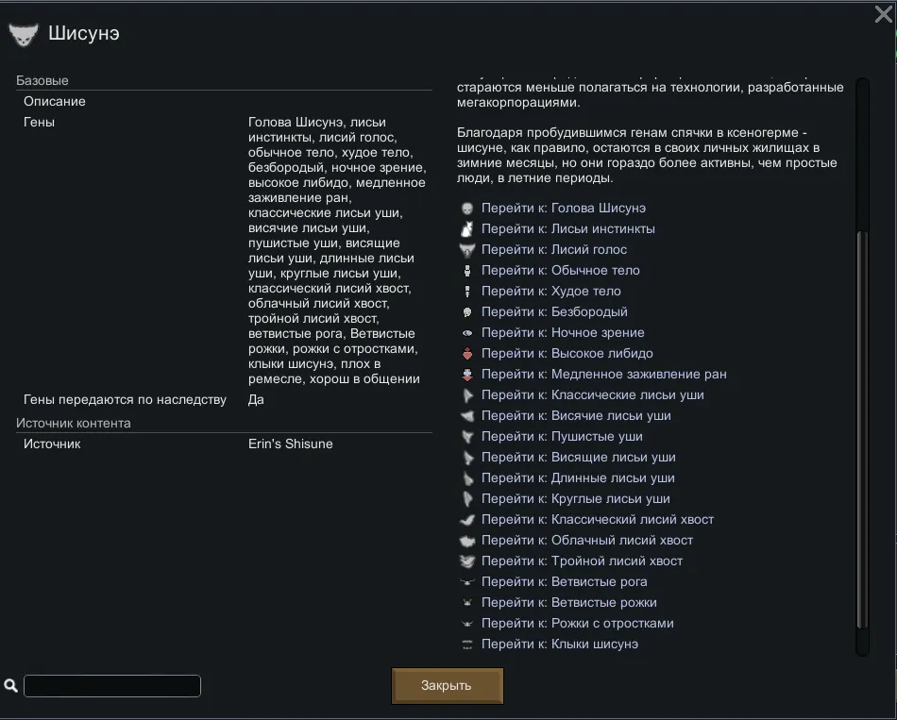Image resolution: width=897 pixels, height=720 pixels.
Task: Click the antler icon beside Ветвистые рога
Action: point(466,582)
